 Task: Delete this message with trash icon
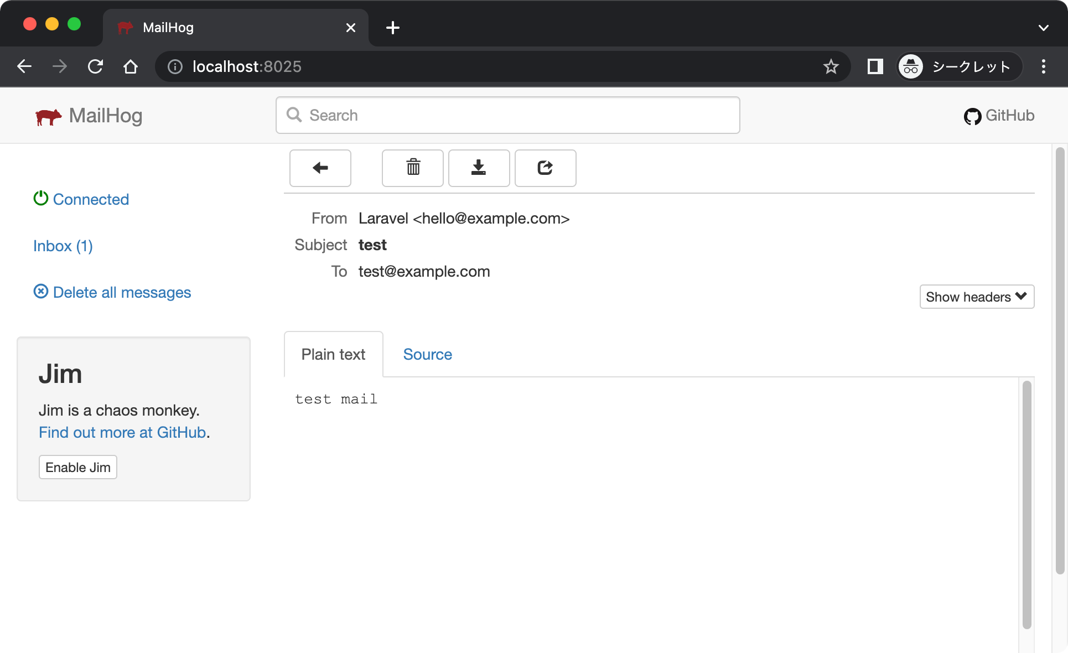click(413, 168)
